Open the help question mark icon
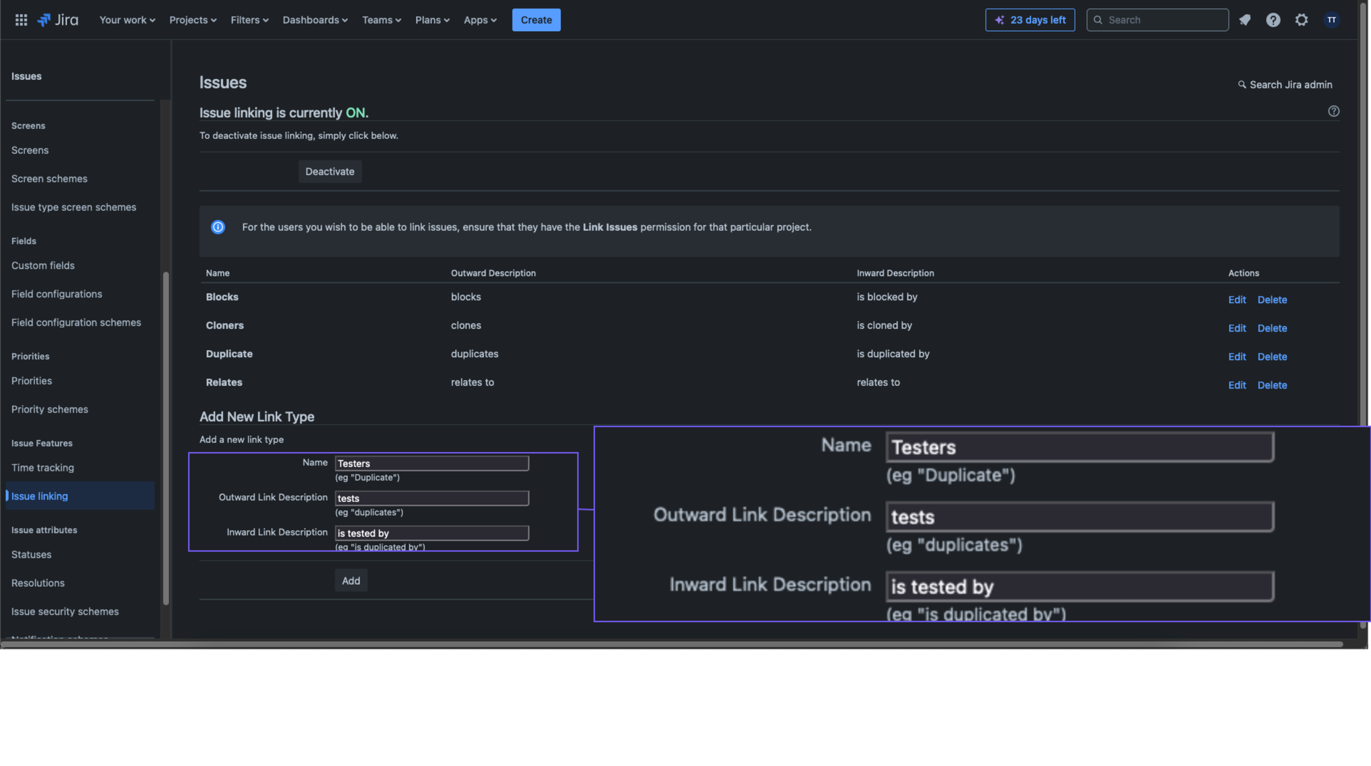The width and height of the screenshot is (1371, 766). click(1273, 20)
